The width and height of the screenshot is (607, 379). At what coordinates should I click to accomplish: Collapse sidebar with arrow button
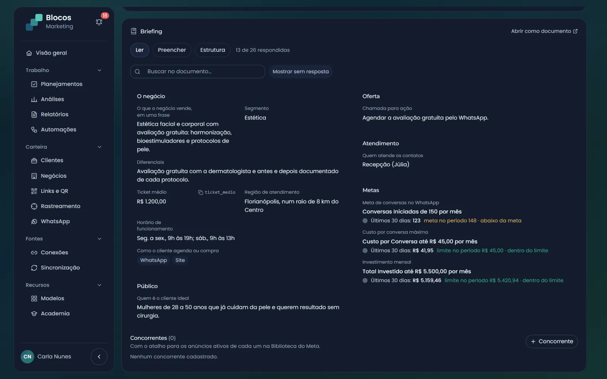(x=99, y=357)
